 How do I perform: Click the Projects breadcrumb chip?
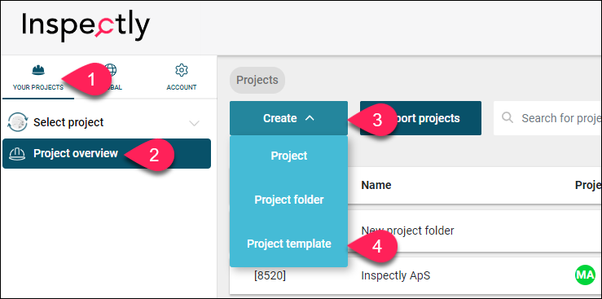[x=257, y=80]
